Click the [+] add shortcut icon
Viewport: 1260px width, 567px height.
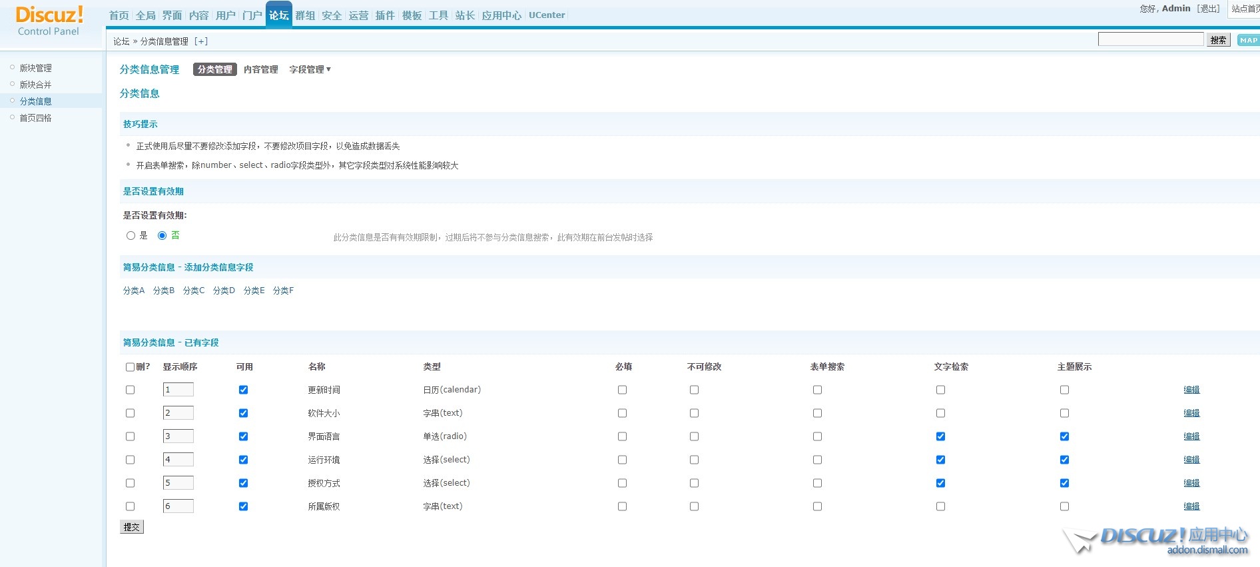coord(201,41)
